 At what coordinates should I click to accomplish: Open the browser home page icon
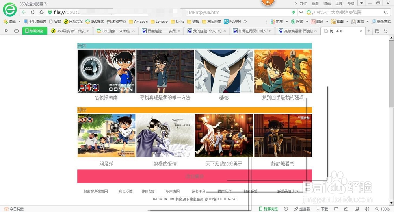coord(41,12)
